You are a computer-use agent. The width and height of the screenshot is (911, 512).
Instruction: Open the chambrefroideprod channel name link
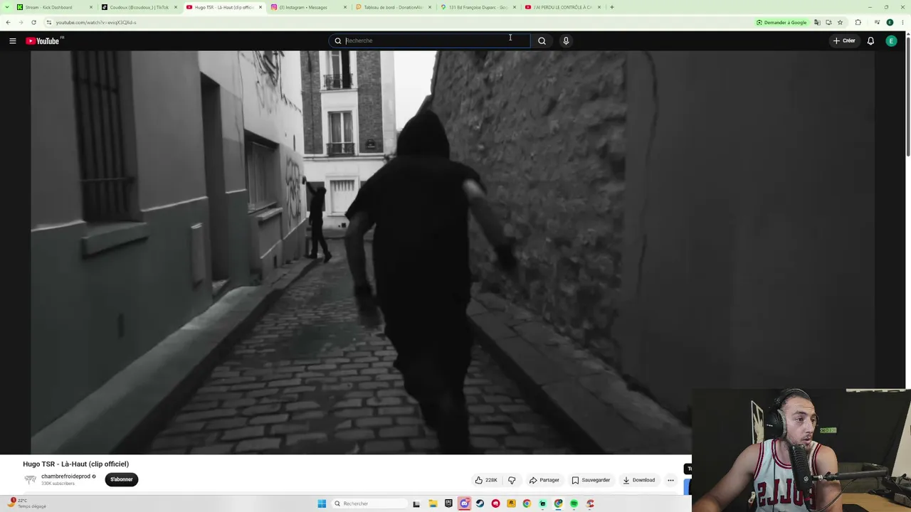[x=65, y=476]
